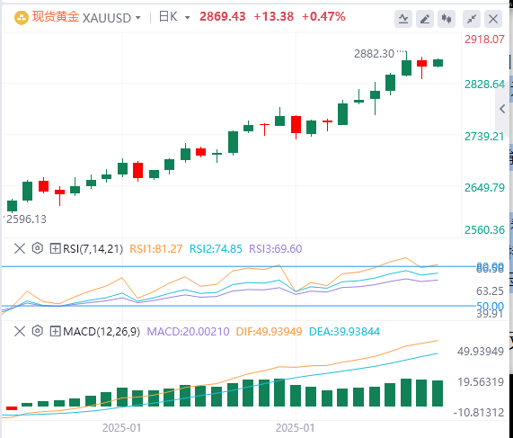Open the 日K timeframe dropdown
Image resolution: width=513 pixels, height=438 pixels.
[x=188, y=18]
